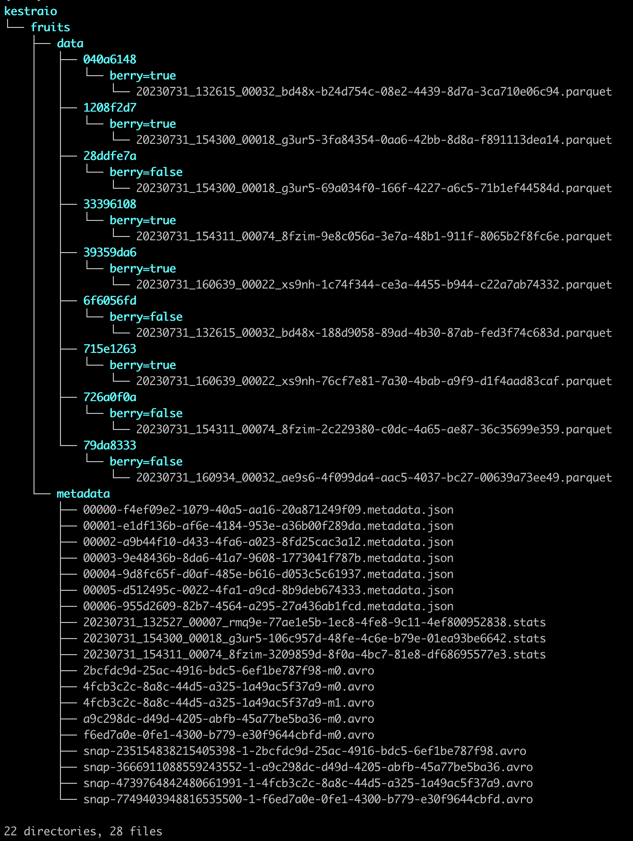This screenshot has width=633, height=841.
Task: Click the 040a6148 directory
Action: (x=110, y=60)
